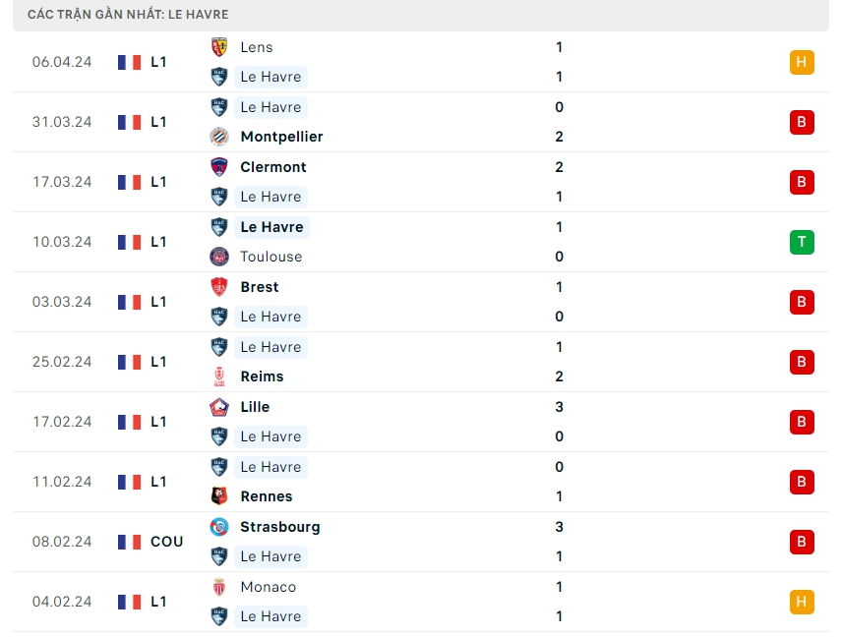Viewport: 841px width, 637px height.
Task: Click the orange H badge for Lens match
Action: click(802, 62)
